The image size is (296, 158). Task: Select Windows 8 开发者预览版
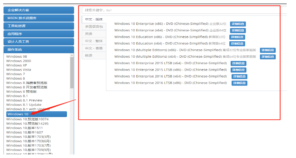[27, 87]
